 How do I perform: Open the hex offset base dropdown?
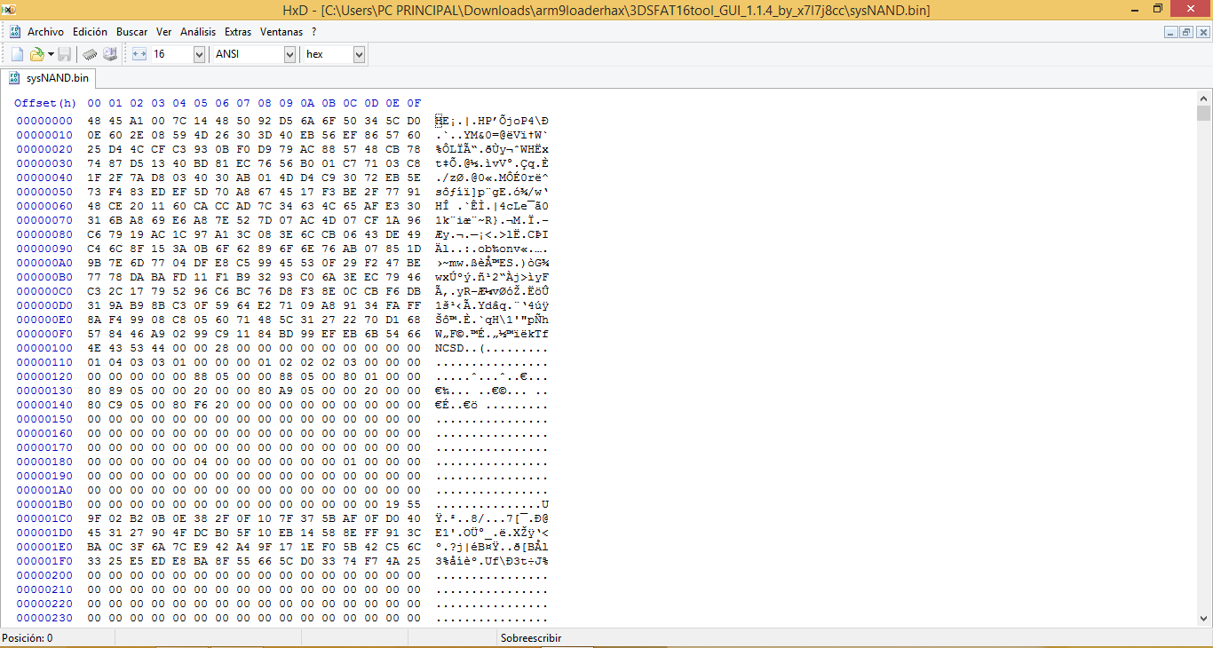click(x=359, y=54)
